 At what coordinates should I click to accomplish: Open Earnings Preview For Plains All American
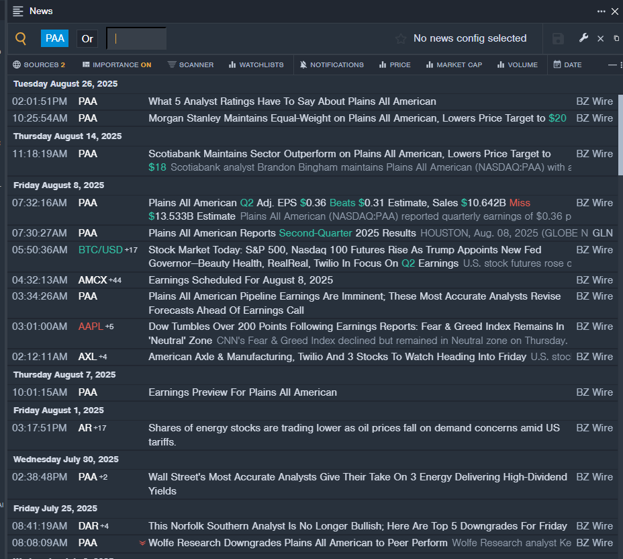(243, 392)
